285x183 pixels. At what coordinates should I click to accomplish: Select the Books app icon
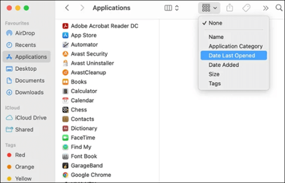(65, 82)
